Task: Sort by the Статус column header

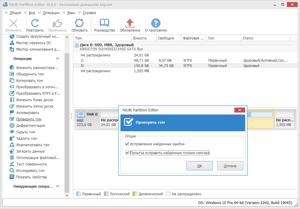Action: tap(265, 38)
